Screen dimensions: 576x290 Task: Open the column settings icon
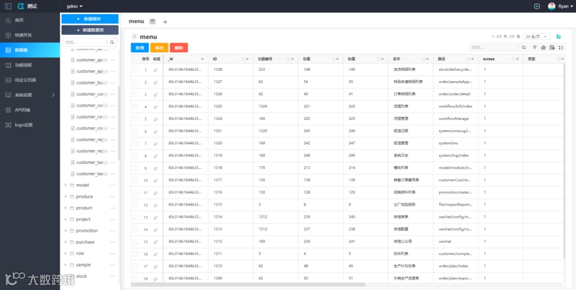click(552, 47)
